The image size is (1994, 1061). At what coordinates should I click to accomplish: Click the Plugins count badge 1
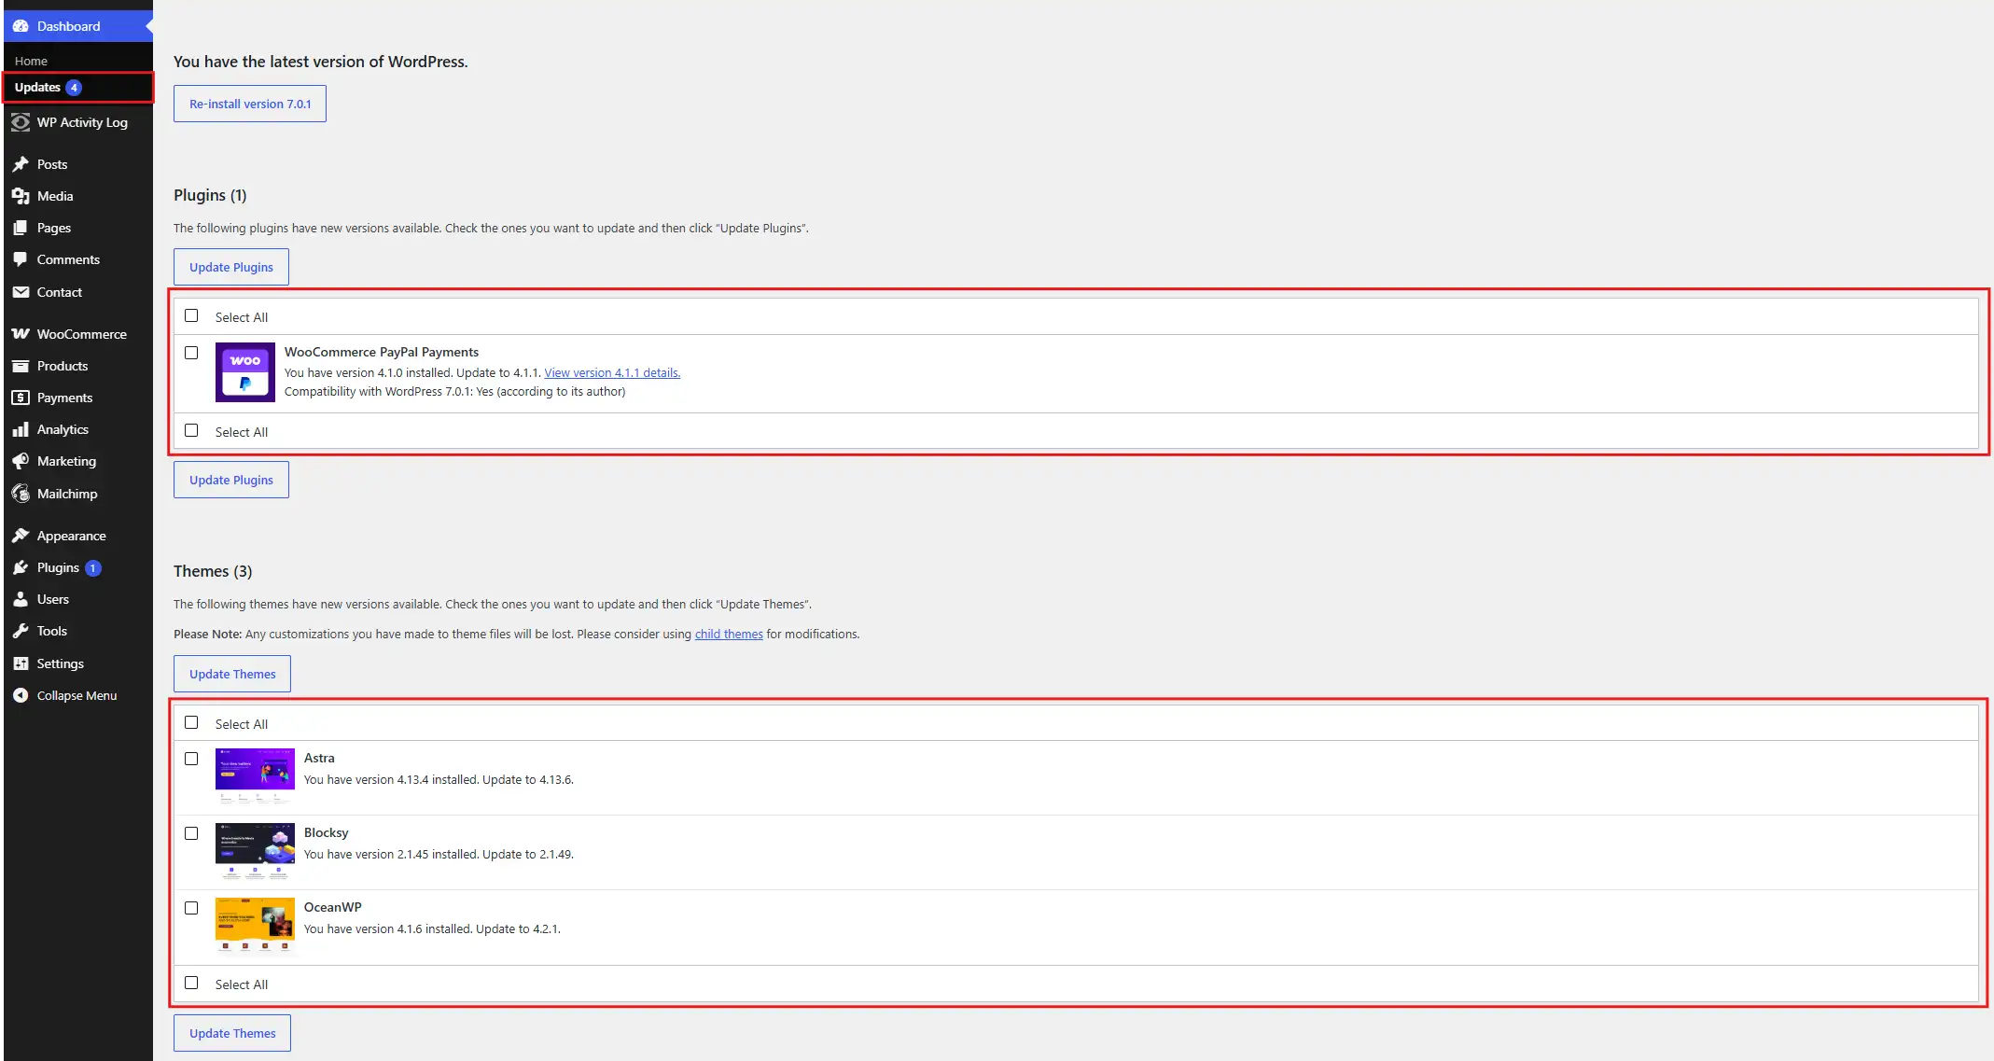92,567
